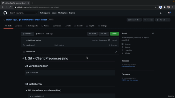The height and width of the screenshot is (98, 175).
Task: Click the Chrome profile avatar in toolbar
Action: pyautogui.click(x=168, y=7)
